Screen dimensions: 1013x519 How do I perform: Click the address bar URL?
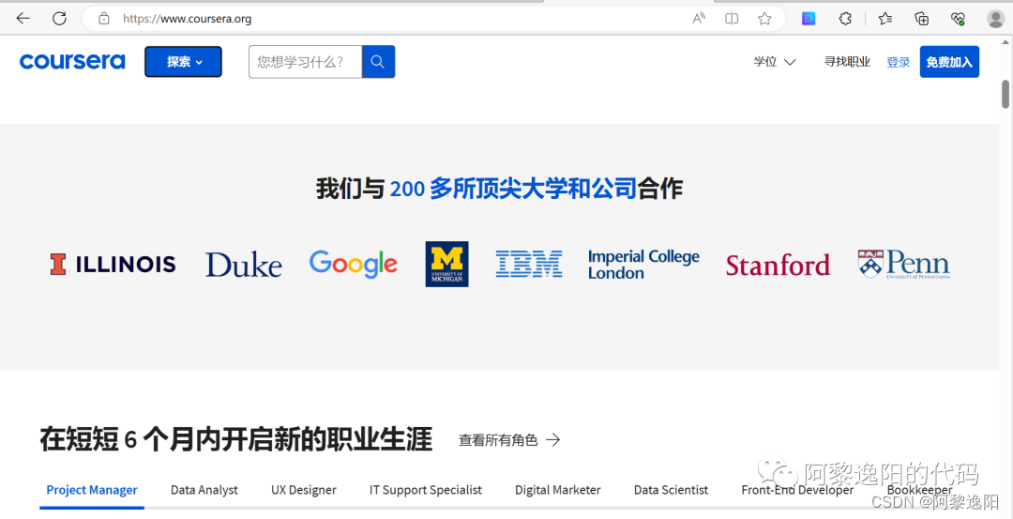[x=188, y=19]
